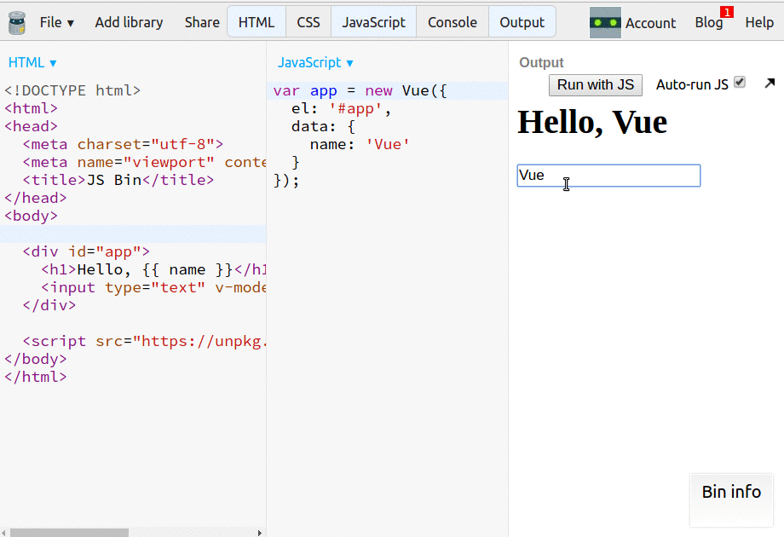Open the Add library menu

point(129,22)
